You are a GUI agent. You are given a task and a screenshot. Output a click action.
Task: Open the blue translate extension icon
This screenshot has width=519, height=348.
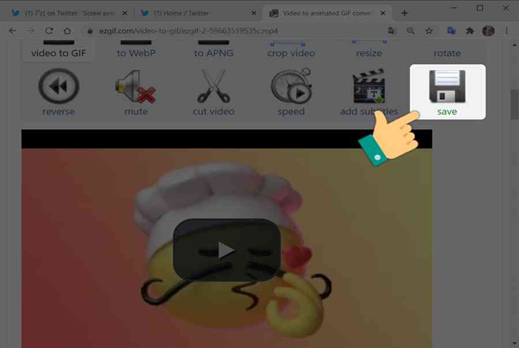coord(452,31)
